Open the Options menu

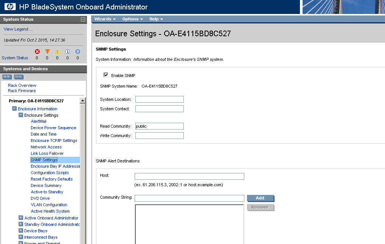pyautogui.click(x=133, y=19)
